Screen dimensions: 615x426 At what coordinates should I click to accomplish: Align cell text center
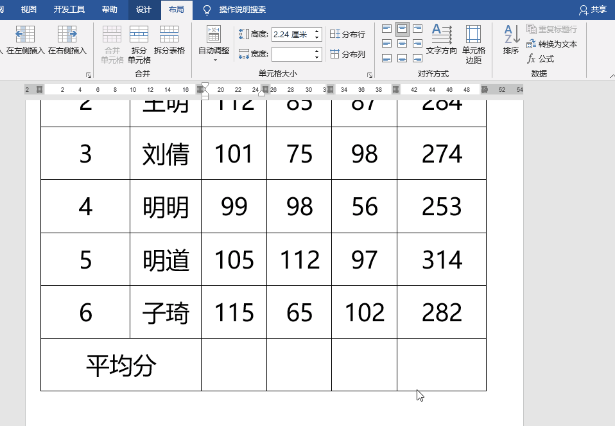click(402, 44)
